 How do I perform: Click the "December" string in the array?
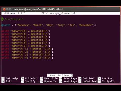click(86, 25)
